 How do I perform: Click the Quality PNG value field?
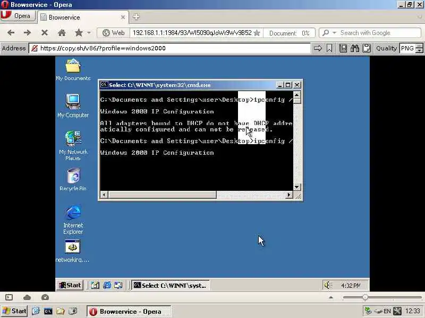[x=407, y=48]
